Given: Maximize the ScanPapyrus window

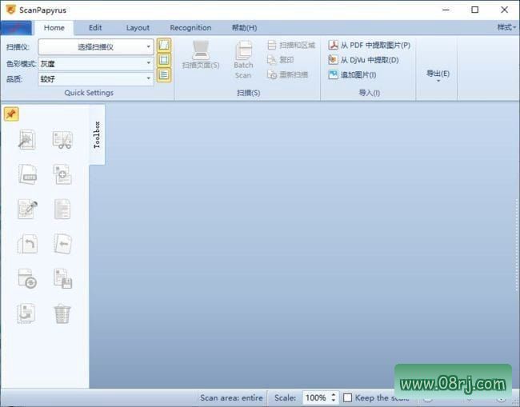Looking at the screenshot, I should pos(475,10).
